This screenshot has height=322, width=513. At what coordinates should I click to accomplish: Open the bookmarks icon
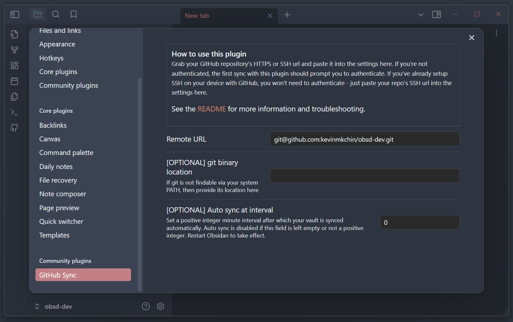pyautogui.click(x=74, y=14)
